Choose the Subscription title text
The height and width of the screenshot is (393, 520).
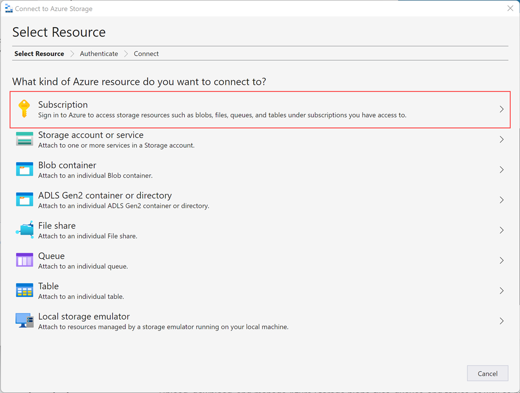(63, 105)
